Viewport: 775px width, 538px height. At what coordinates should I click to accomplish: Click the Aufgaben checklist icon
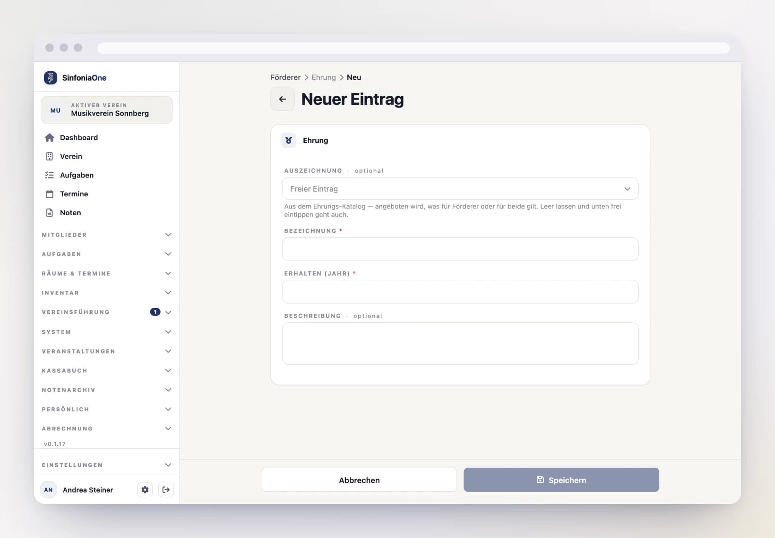[49, 175]
